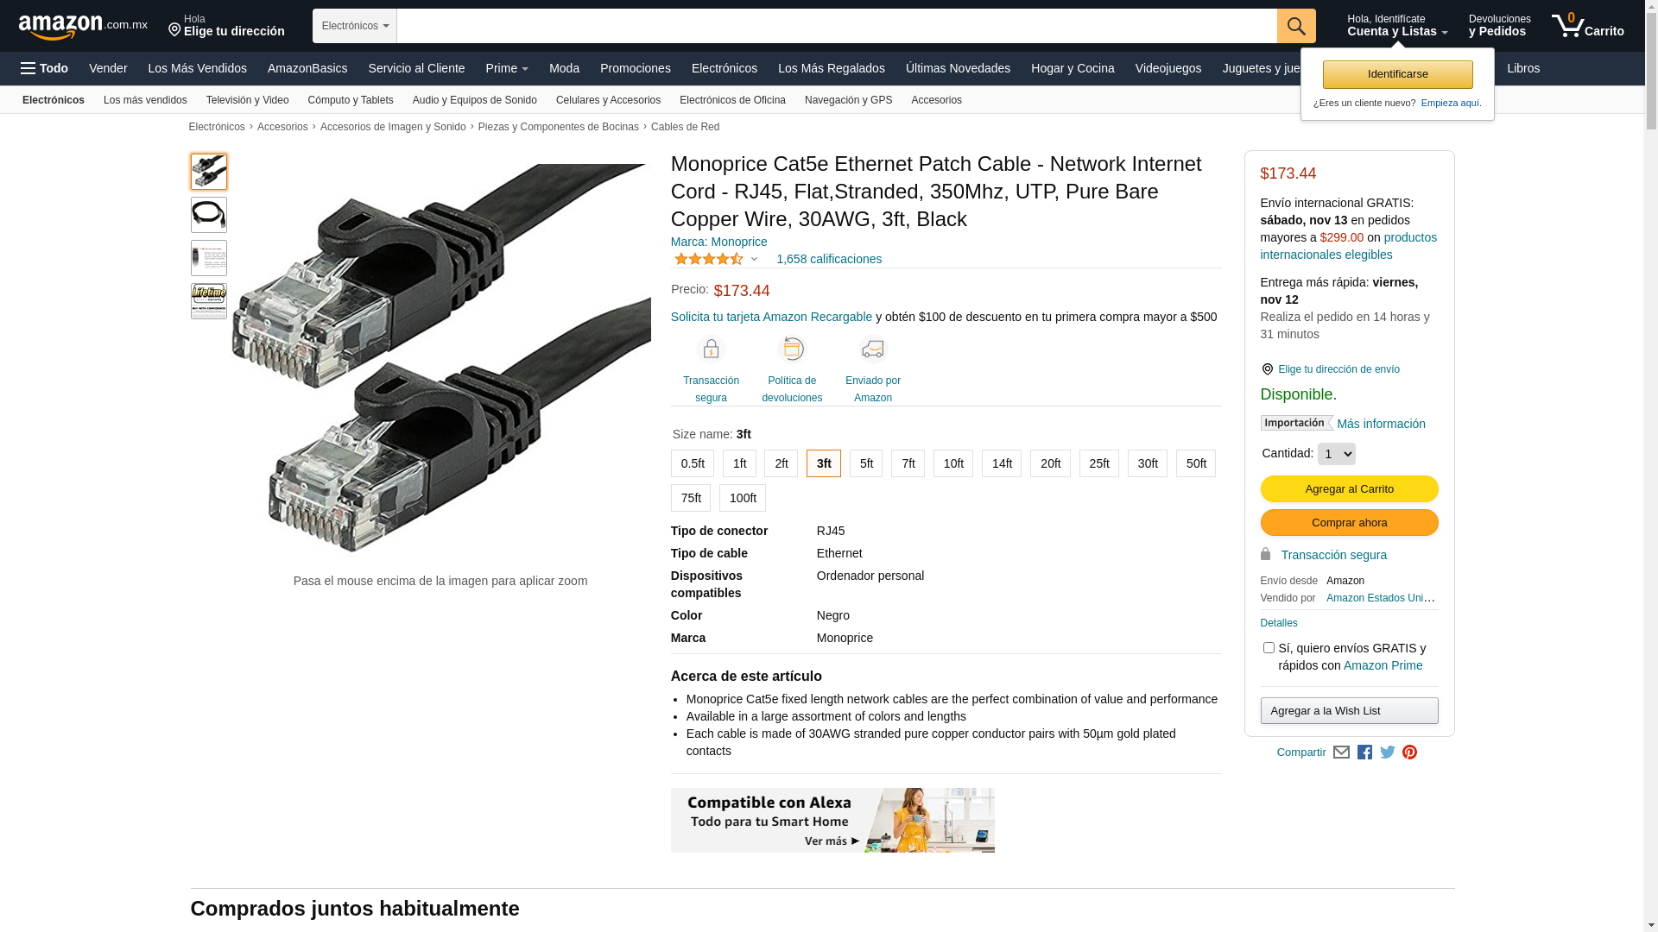Share product on Twitter icon

(1388, 753)
